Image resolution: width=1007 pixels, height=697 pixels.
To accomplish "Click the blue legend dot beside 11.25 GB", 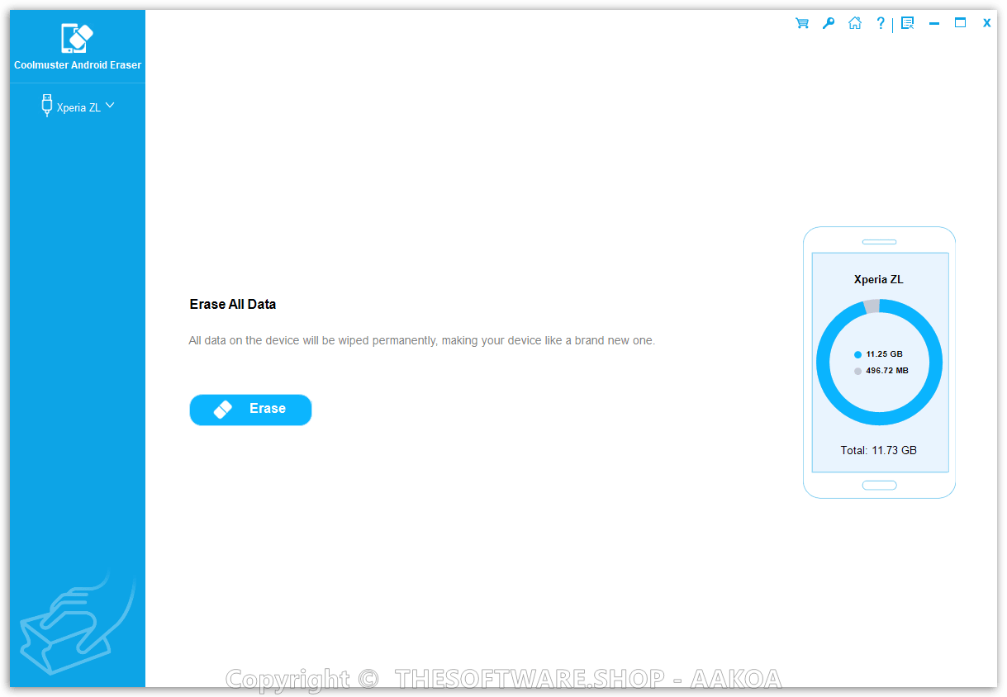I will pyautogui.click(x=857, y=354).
